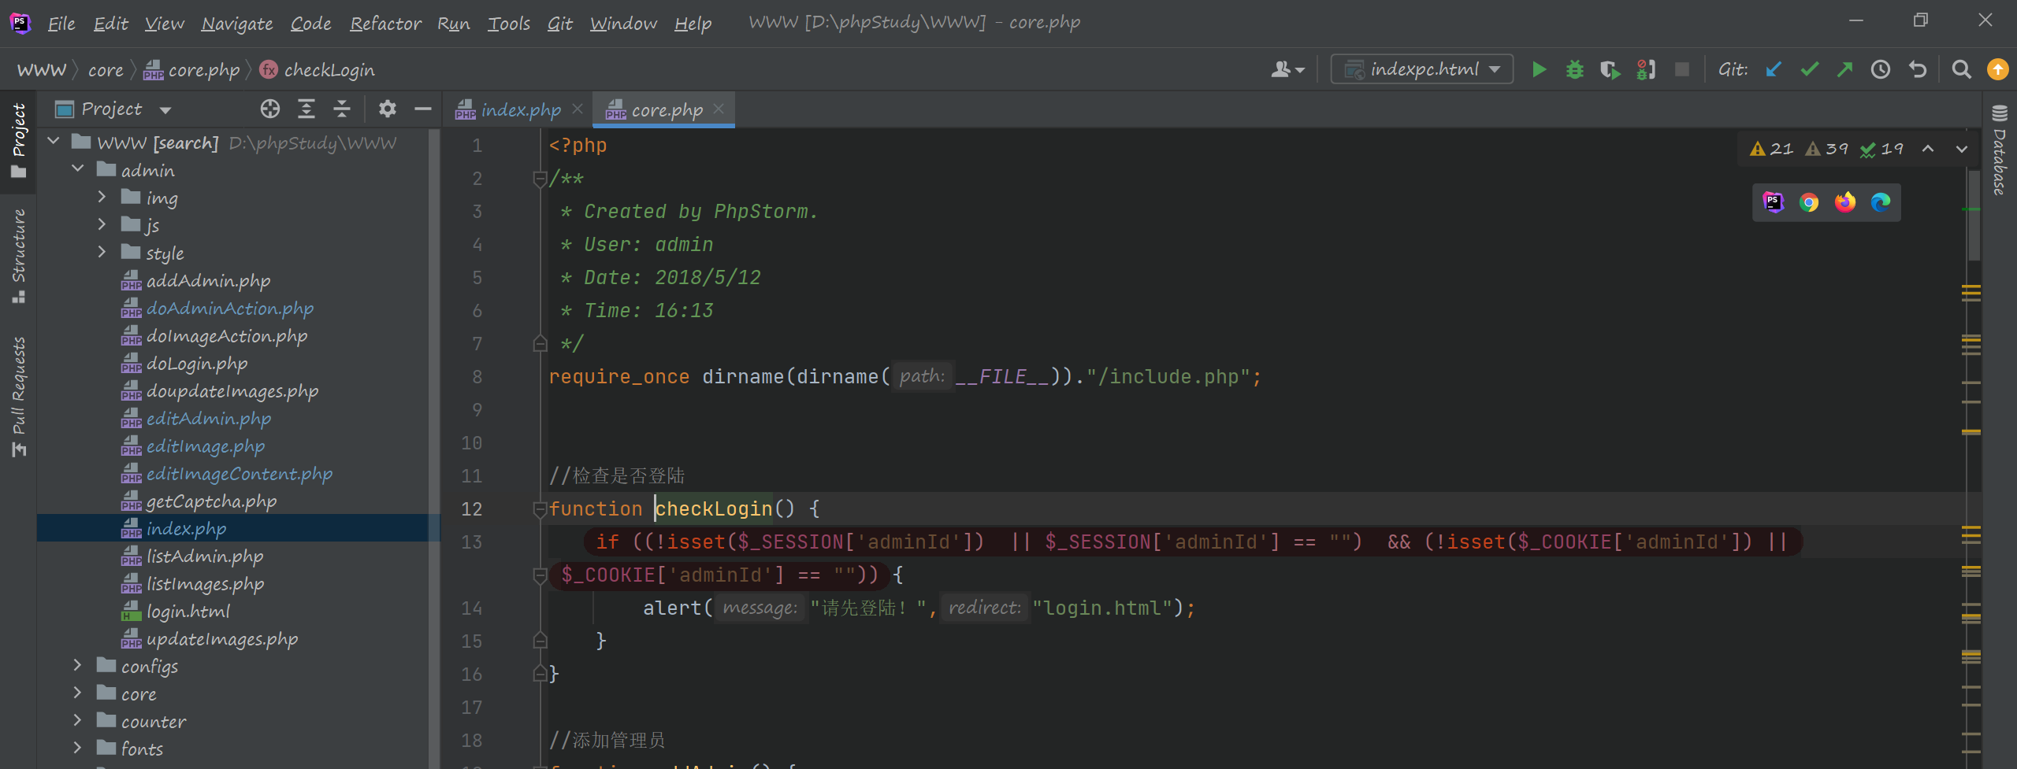Close the core.php editor tab

point(718,109)
